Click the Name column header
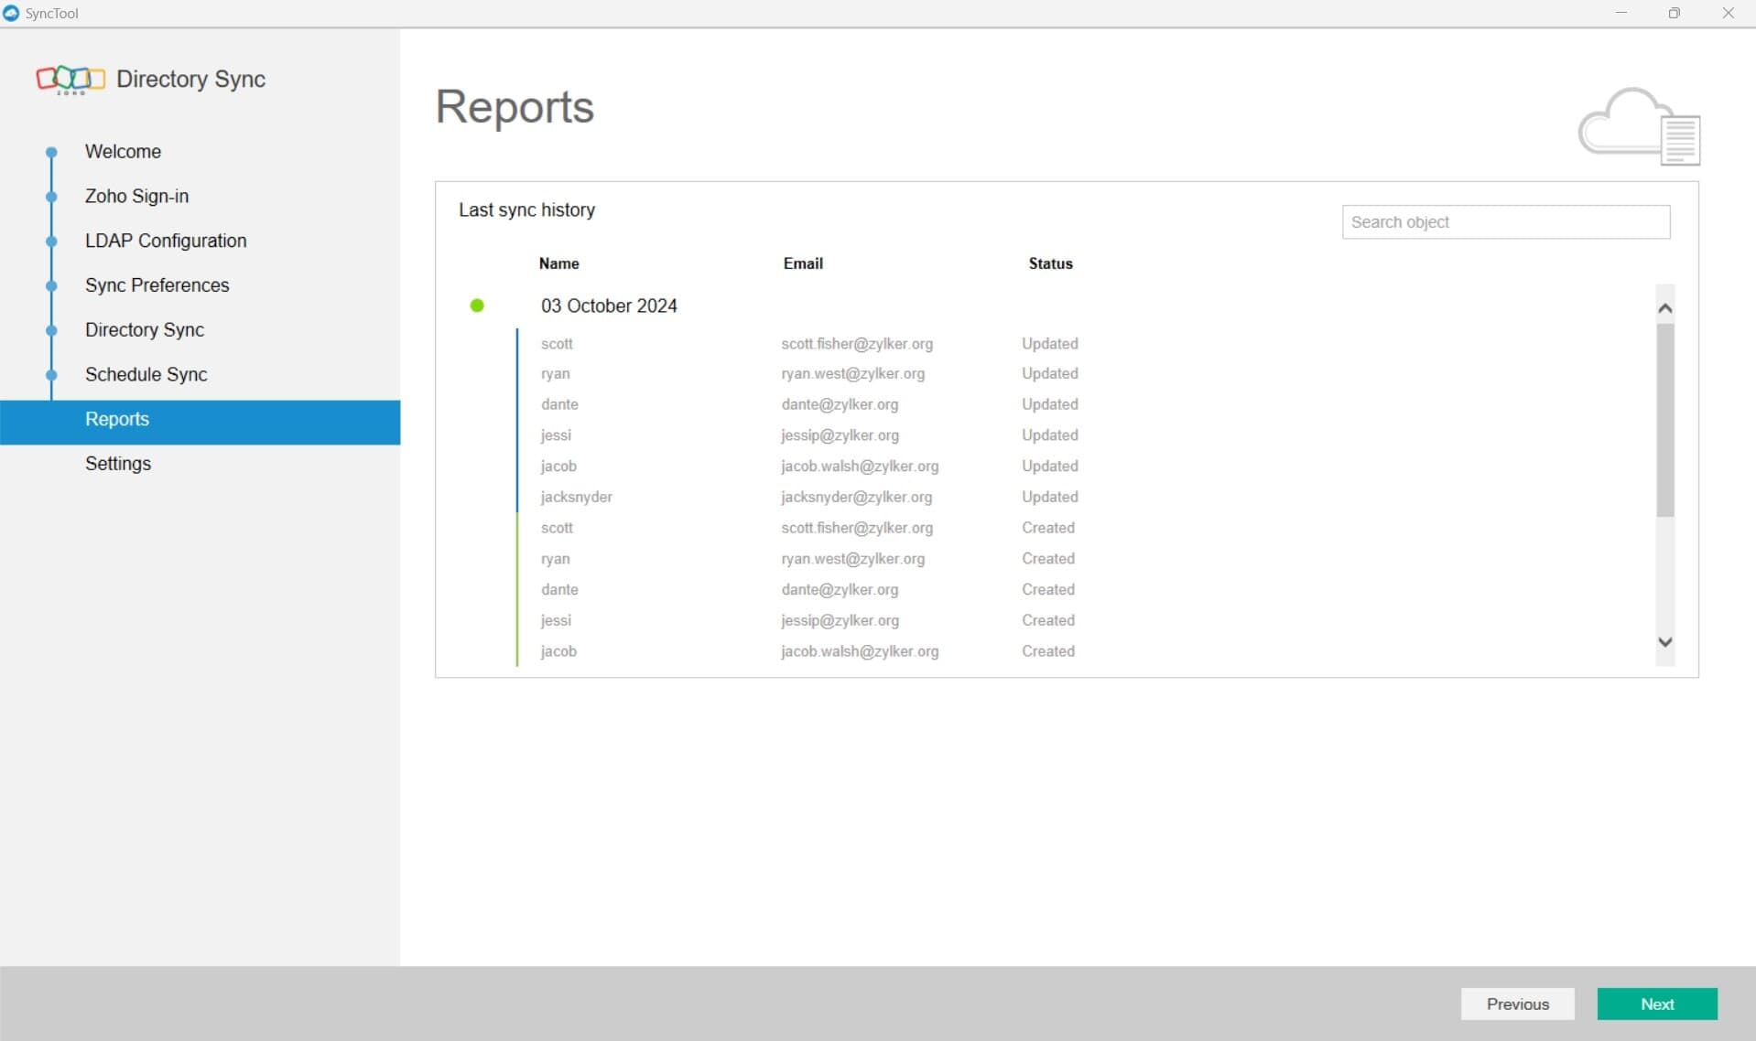This screenshot has width=1756, height=1041. click(x=558, y=263)
